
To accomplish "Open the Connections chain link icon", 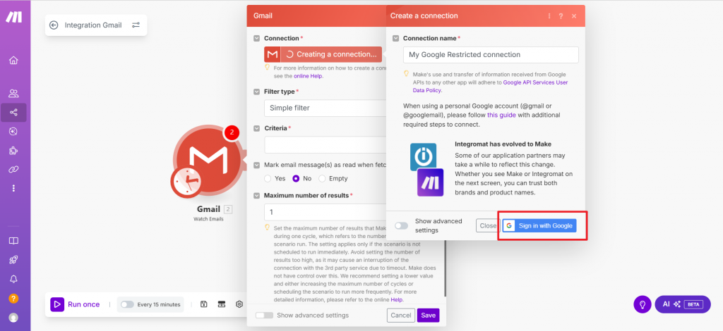I will pos(13,169).
